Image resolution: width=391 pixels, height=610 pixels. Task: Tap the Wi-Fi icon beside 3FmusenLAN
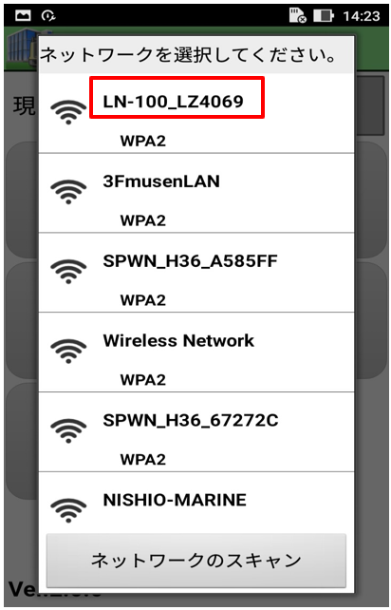point(68,192)
